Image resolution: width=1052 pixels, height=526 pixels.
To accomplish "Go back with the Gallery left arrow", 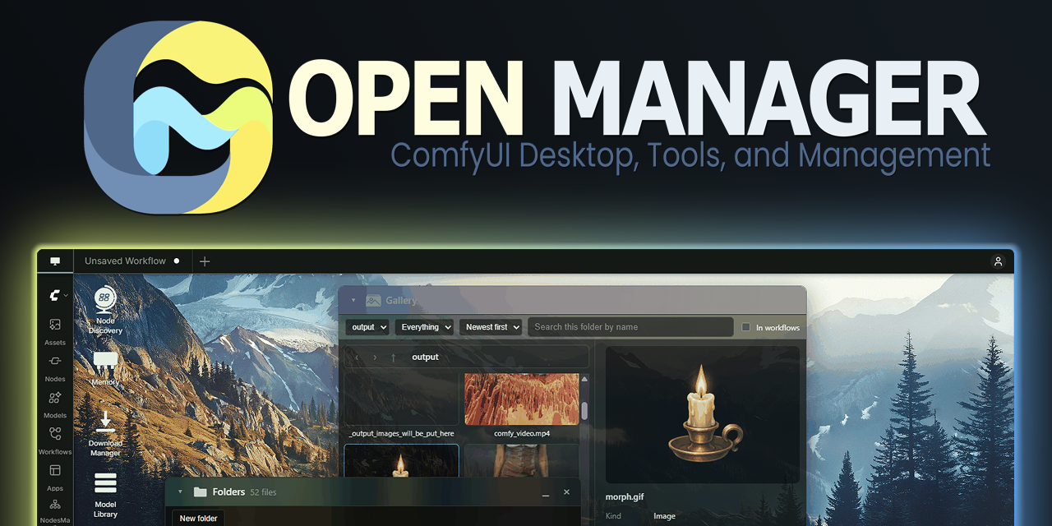I will [x=357, y=358].
